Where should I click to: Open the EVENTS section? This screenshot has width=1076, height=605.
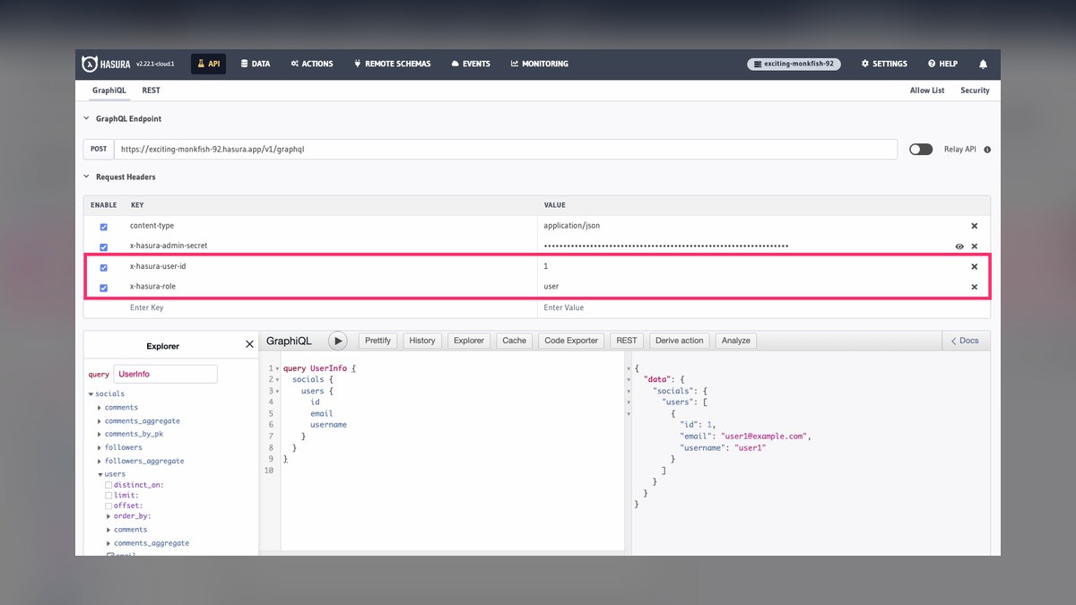click(x=471, y=64)
